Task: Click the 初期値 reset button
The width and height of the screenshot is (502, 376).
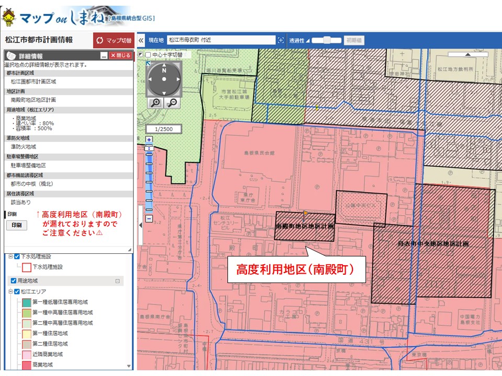Action: coord(354,40)
